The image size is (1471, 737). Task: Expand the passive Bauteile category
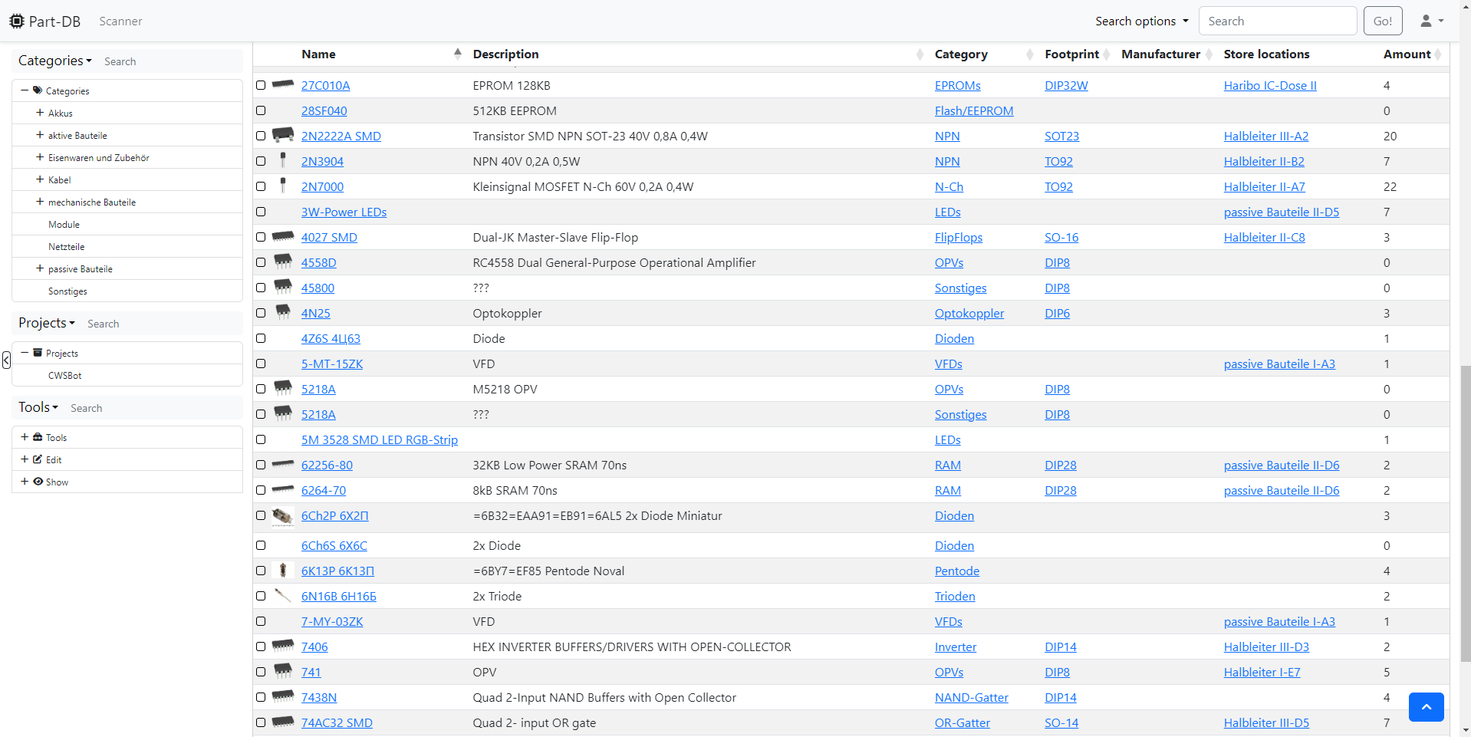pos(38,268)
